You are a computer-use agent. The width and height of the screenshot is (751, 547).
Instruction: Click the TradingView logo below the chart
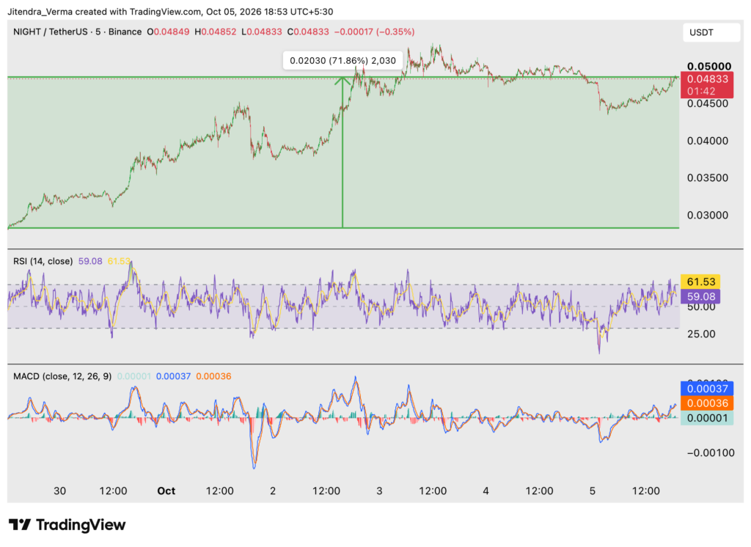(x=67, y=525)
